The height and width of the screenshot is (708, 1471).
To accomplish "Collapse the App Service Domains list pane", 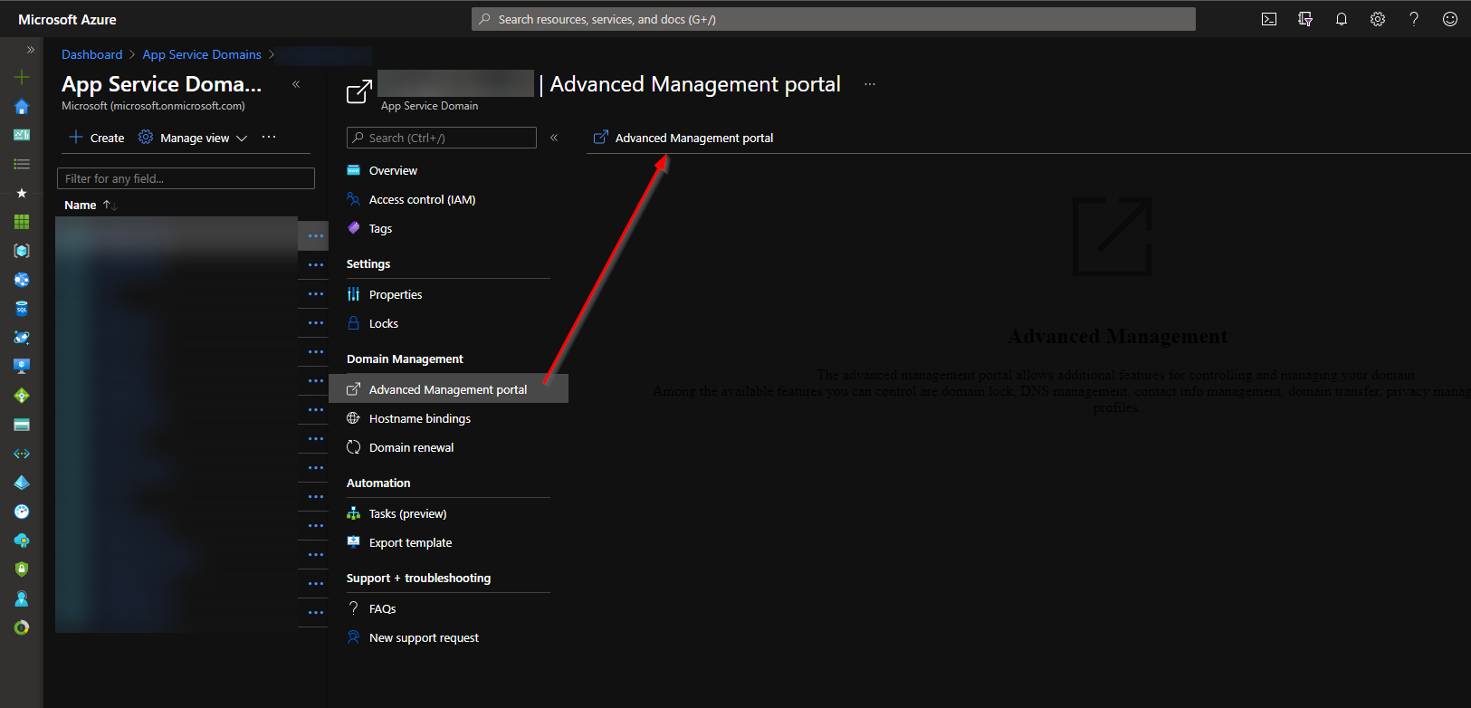I will tap(296, 84).
